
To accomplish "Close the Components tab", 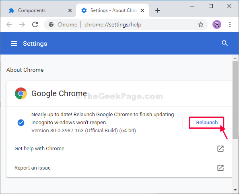I will [x=70, y=10].
